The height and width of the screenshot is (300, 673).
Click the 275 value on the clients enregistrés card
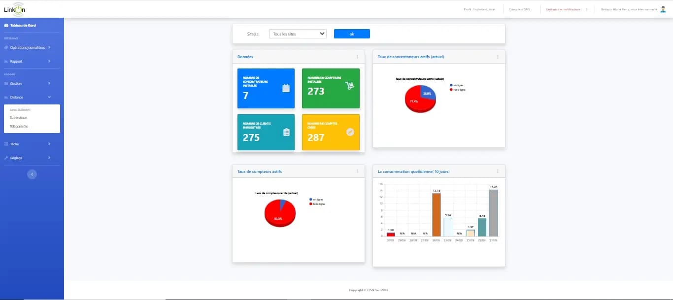251,137
